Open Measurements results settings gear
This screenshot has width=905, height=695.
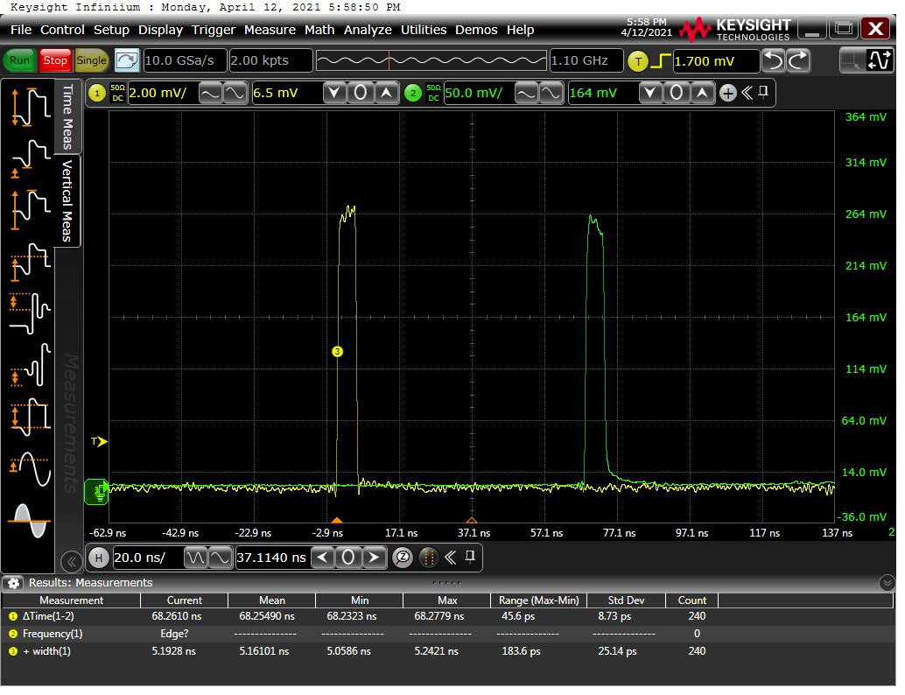click(x=14, y=583)
